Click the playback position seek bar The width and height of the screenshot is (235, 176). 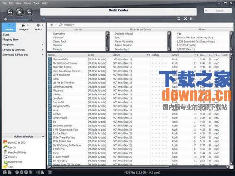click(x=108, y=19)
